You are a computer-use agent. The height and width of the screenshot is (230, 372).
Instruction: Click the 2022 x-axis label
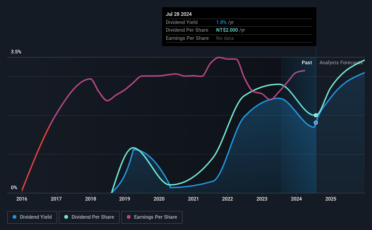[x=227, y=199]
